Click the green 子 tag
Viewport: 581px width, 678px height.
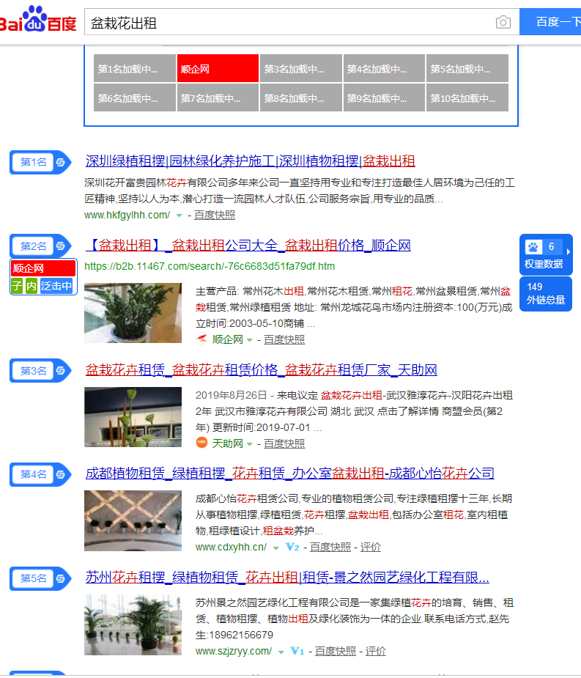coord(17,286)
